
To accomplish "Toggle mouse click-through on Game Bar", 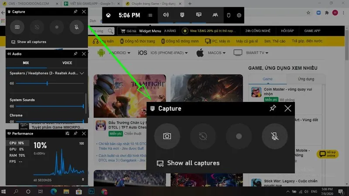I will (228, 15).
